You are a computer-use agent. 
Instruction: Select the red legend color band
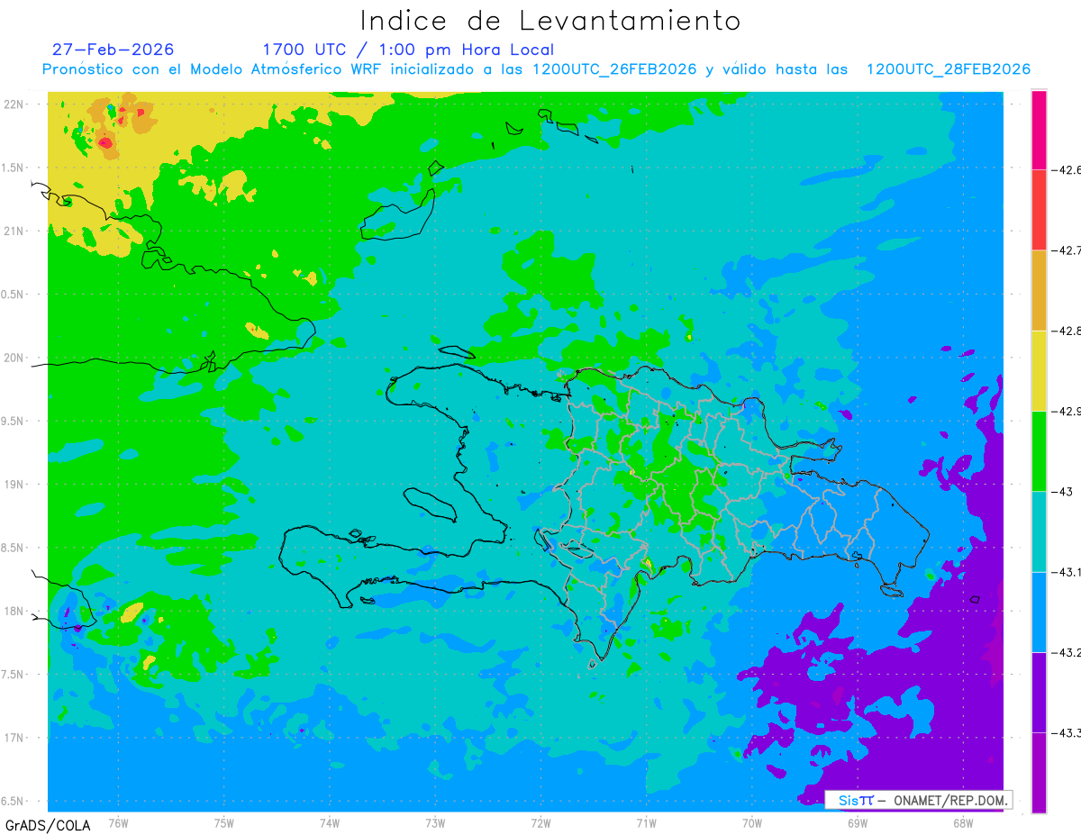[x=1039, y=209]
